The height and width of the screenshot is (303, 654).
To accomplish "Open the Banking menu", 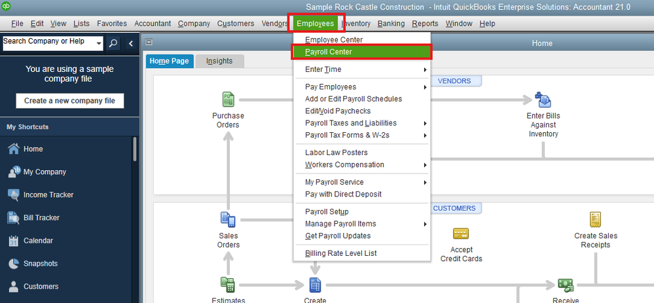I will pyautogui.click(x=391, y=24).
